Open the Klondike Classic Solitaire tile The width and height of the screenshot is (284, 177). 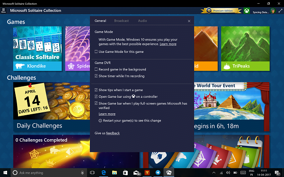(37, 49)
